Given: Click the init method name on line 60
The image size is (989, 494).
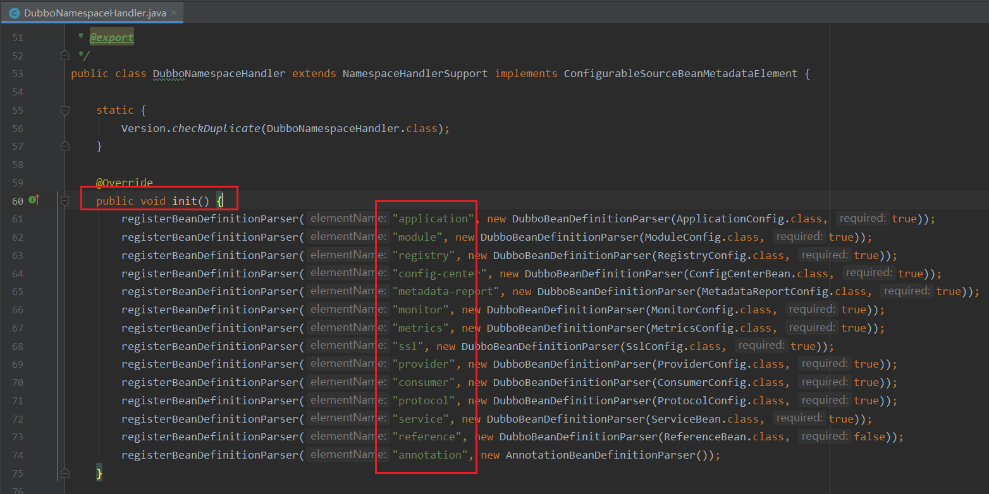Looking at the screenshot, I should click(x=184, y=201).
